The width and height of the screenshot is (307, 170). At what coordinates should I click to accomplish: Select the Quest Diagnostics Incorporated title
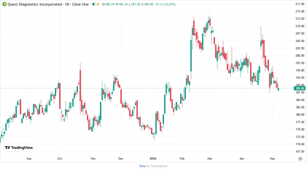coord(35,4)
